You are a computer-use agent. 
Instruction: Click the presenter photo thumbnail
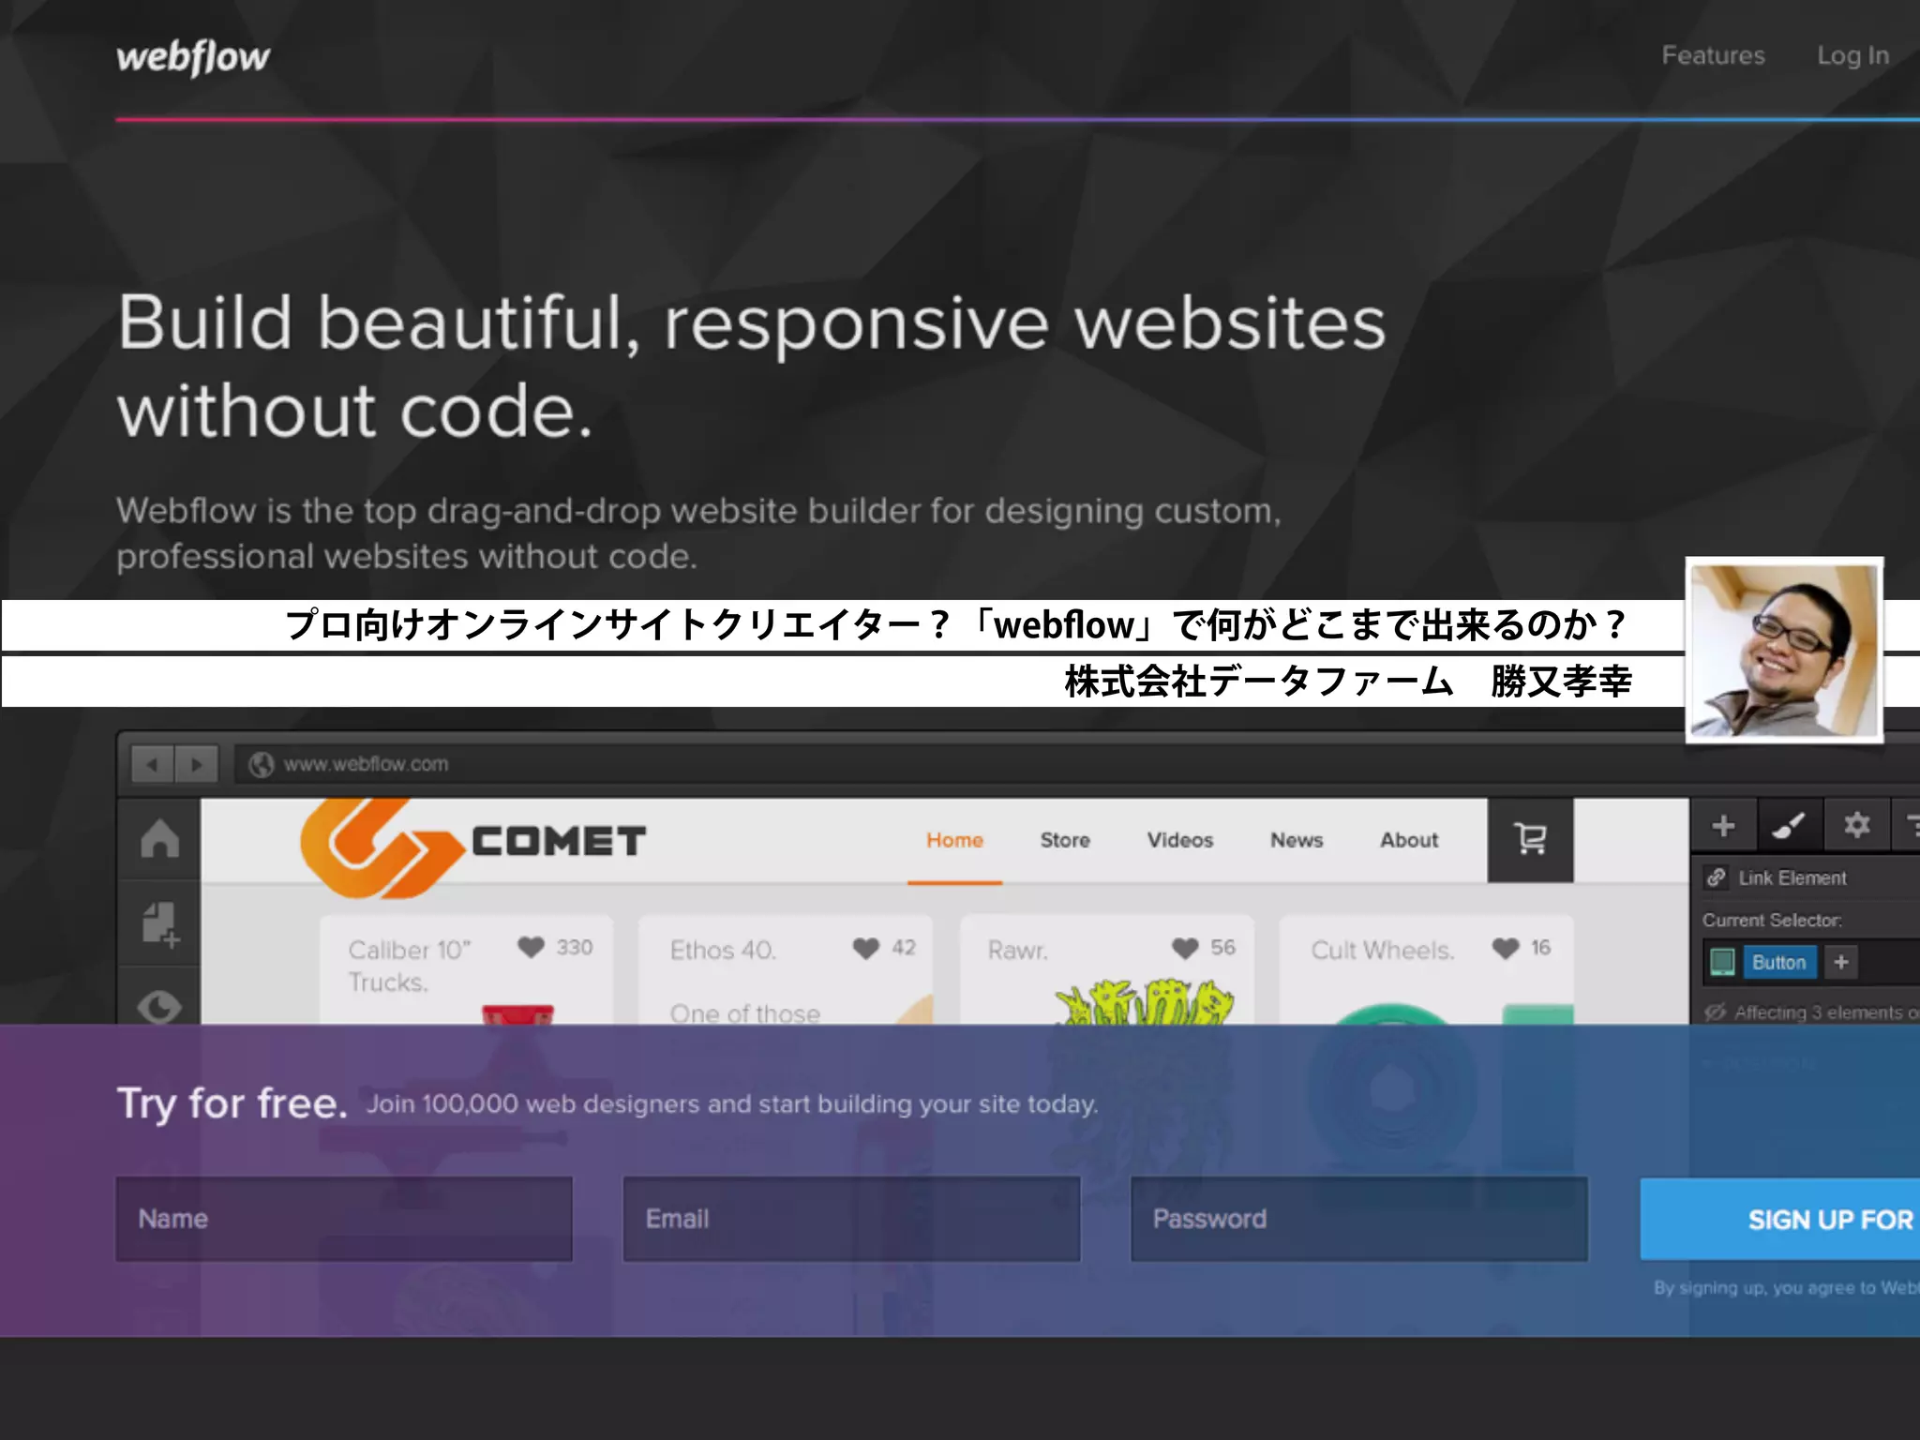1784,651
